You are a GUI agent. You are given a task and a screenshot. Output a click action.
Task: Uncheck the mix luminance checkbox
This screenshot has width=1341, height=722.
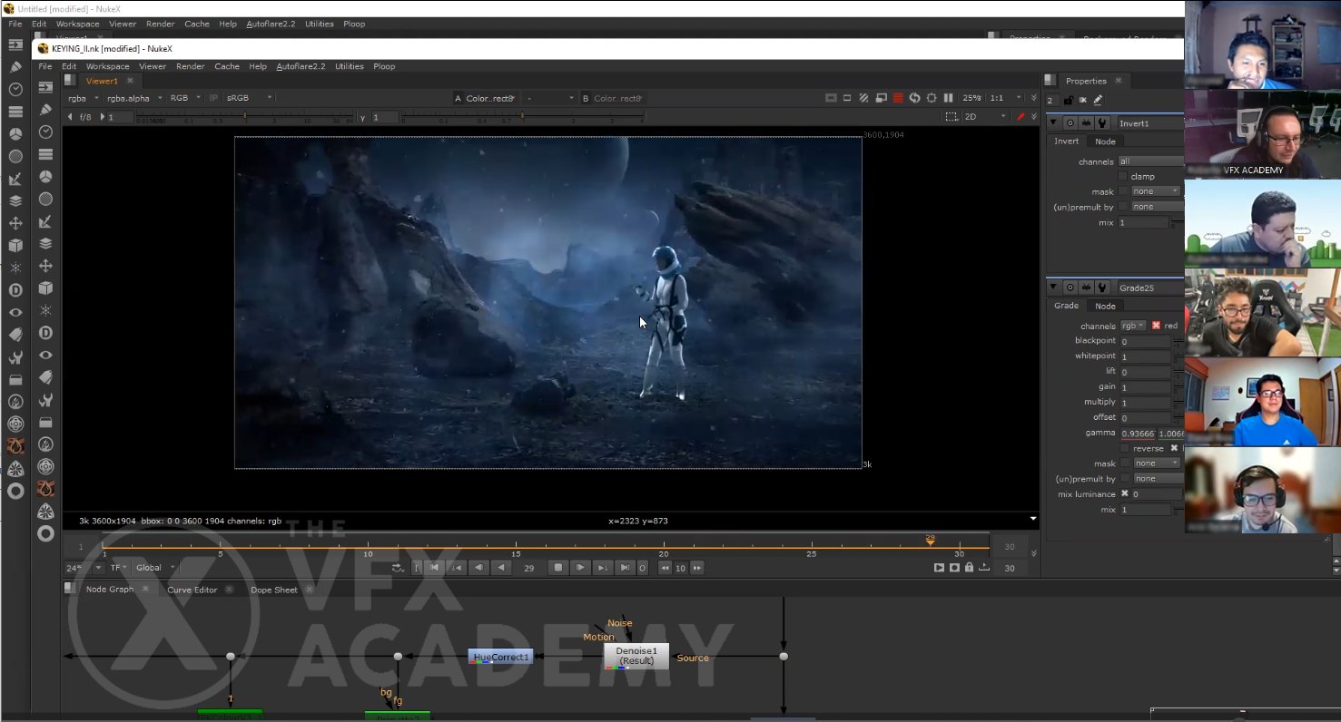point(1125,494)
